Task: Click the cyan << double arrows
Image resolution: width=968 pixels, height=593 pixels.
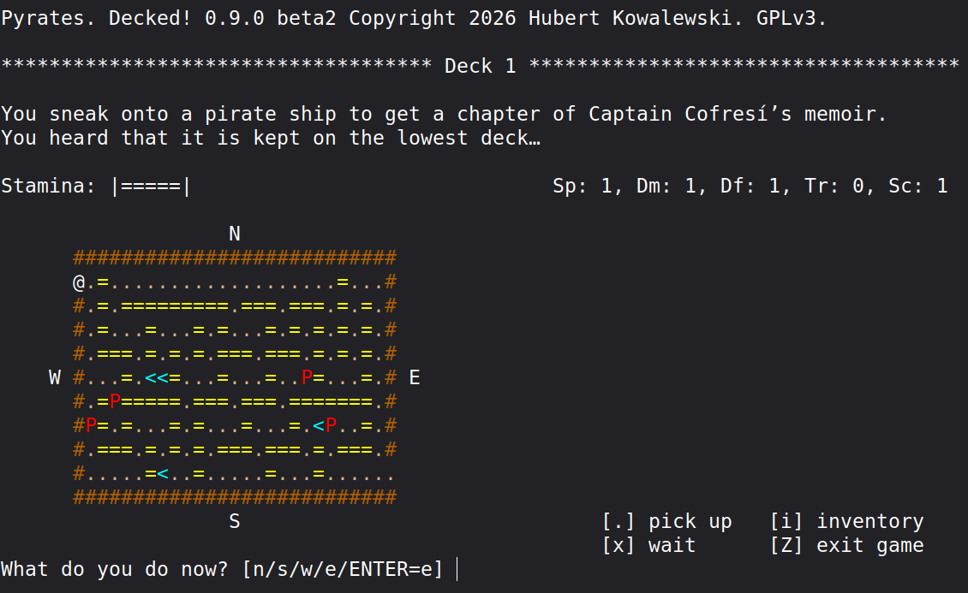Action: [x=157, y=377]
